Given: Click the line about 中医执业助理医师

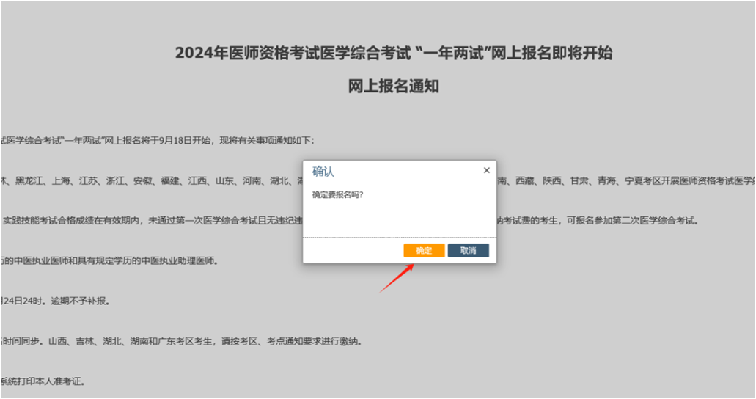Looking at the screenshot, I should [x=110, y=261].
